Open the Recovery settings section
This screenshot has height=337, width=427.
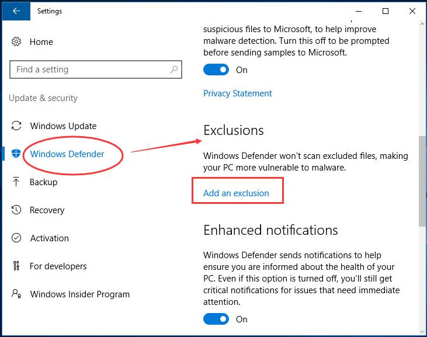click(x=47, y=210)
